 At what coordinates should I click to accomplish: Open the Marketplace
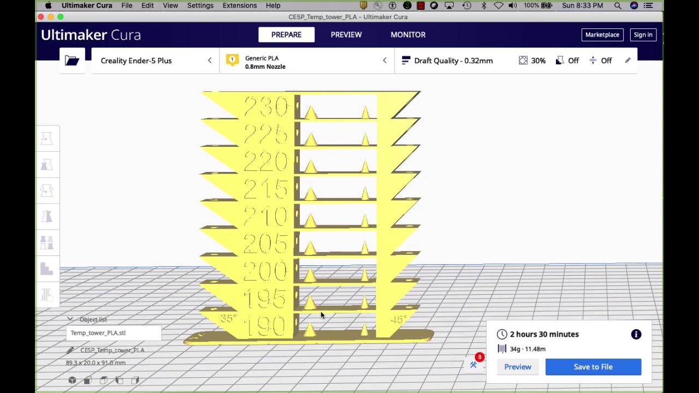(602, 34)
